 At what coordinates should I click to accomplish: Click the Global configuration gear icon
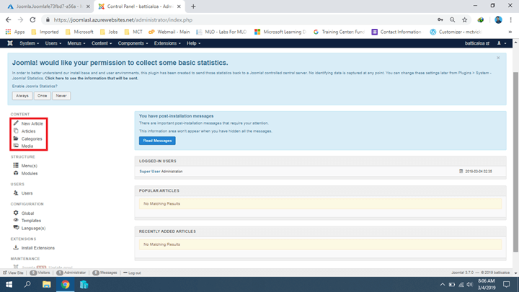click(16, 213)
